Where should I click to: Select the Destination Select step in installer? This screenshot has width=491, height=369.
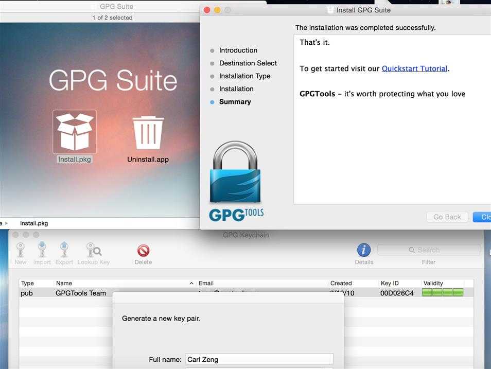point(248,63)
